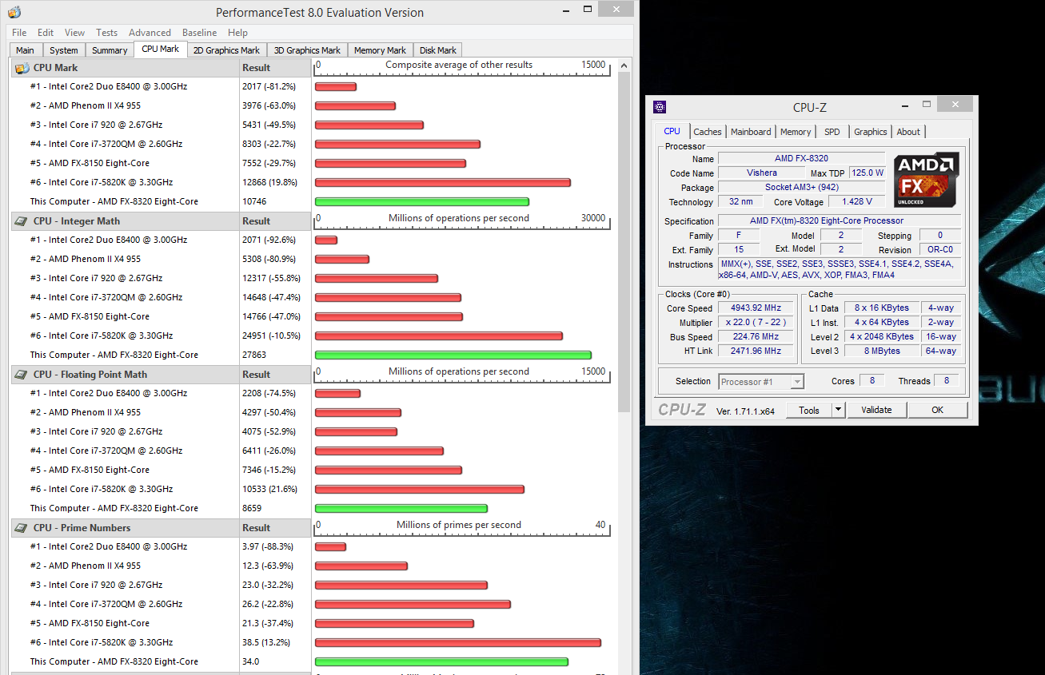Open the Processor #1 selection dropdown

tap(761, 382)
